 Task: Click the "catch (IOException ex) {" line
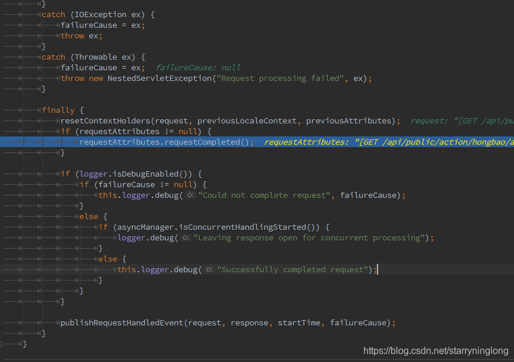coord(98,15)
